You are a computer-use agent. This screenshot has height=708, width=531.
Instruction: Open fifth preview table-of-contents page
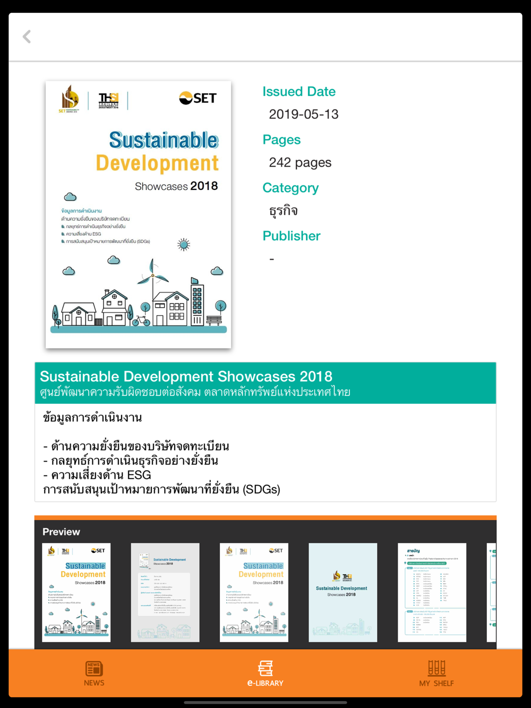(432, 592)
